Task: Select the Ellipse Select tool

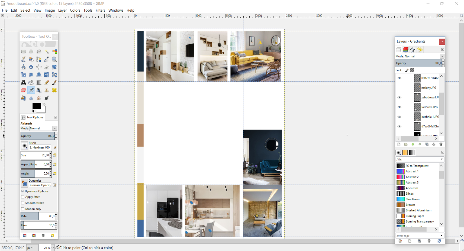Action: click(31, 51)
